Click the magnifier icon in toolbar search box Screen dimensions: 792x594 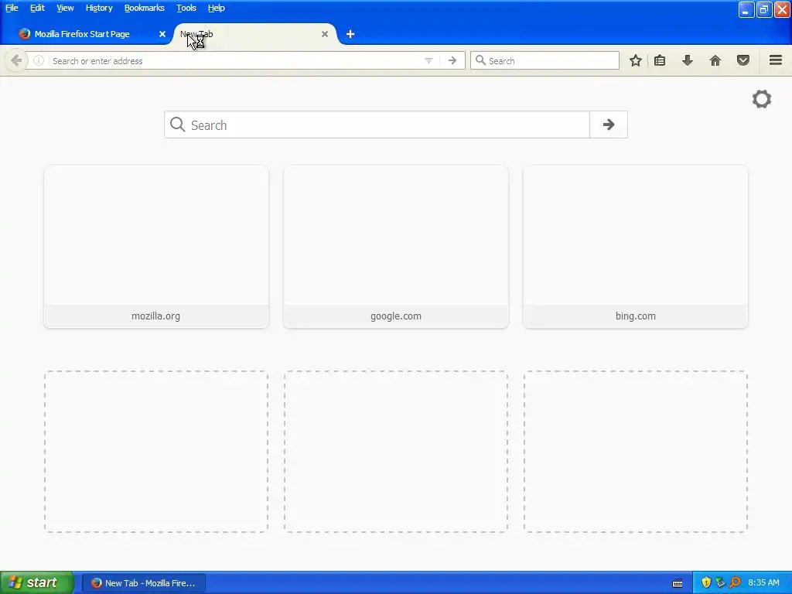[x=480, y=60]
